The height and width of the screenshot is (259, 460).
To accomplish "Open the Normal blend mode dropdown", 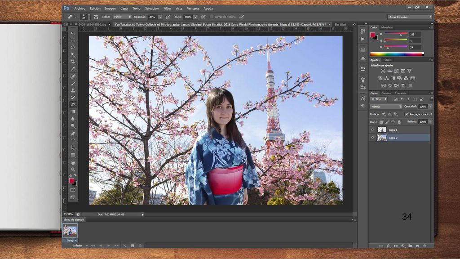I will pos(386,107).
